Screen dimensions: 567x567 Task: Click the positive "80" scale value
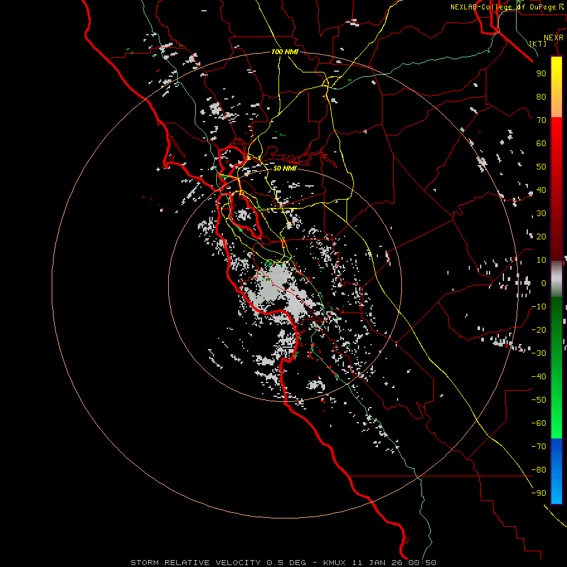(541, 97)
